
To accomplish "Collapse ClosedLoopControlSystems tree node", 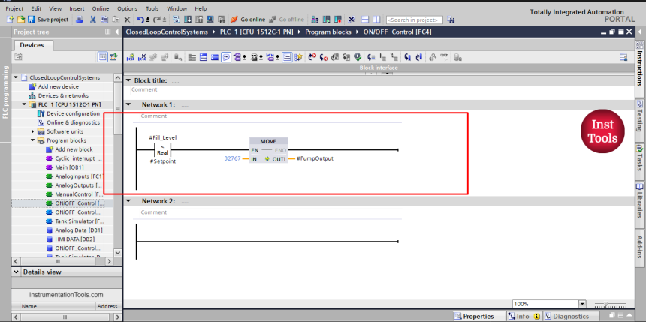I will 16,77.
